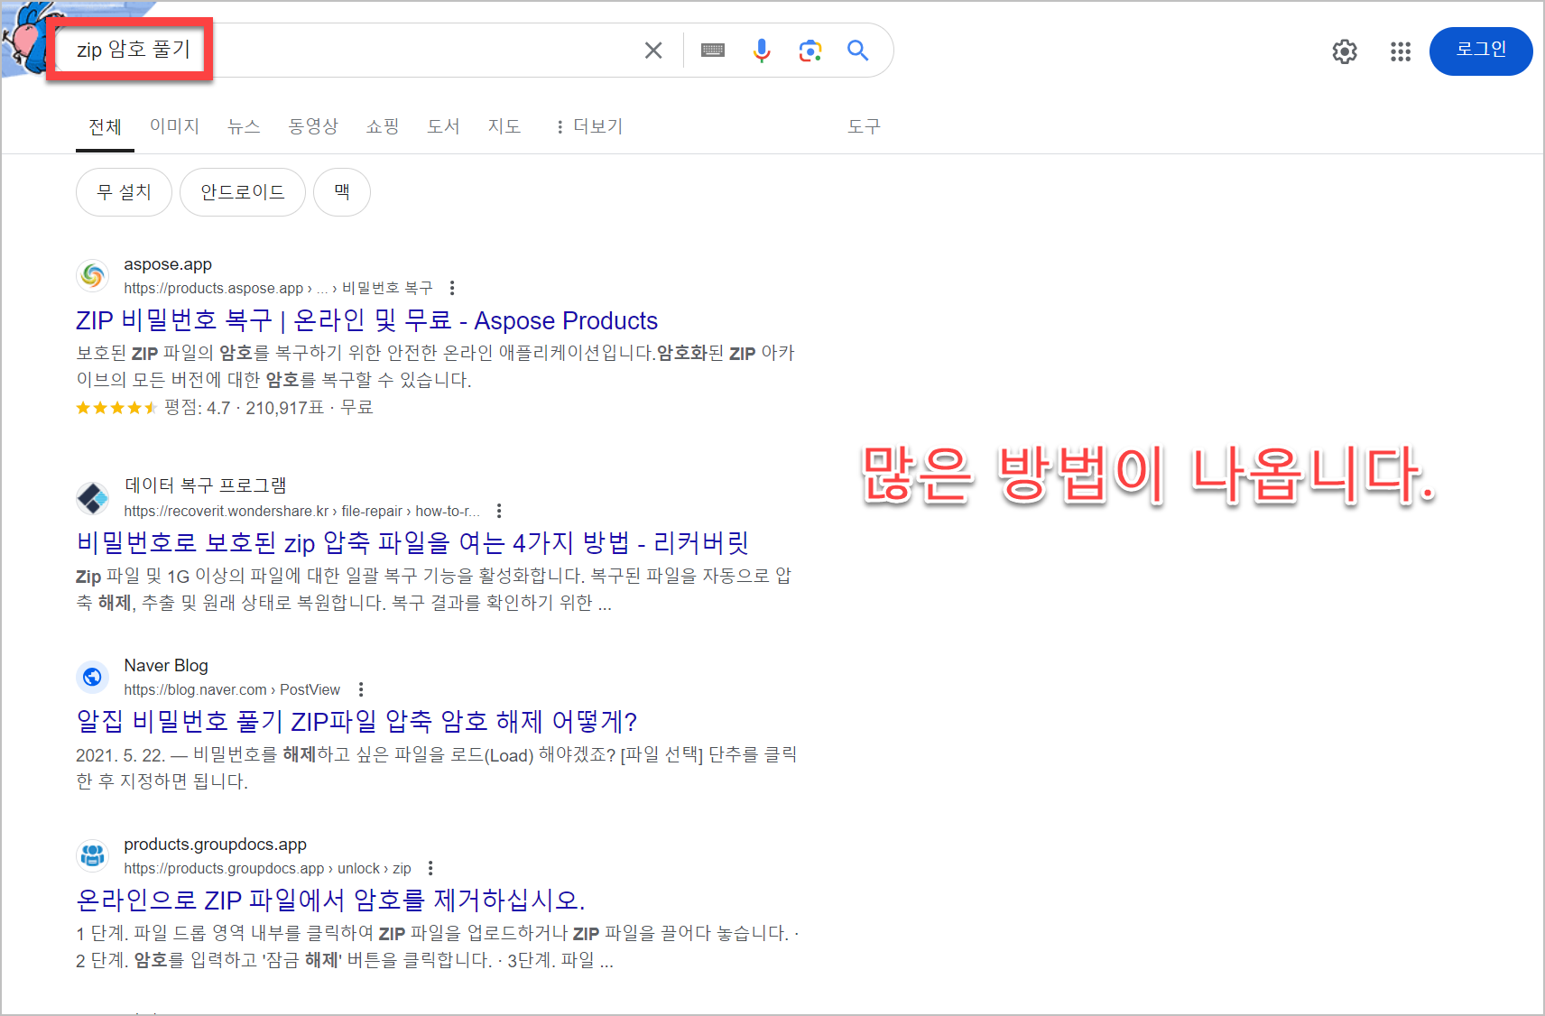Open '온라인으로 ZIP 파일에서 암호를 제거하십시오.' result
Viewport: 1545px width, 1016px height.
[330, 901]
